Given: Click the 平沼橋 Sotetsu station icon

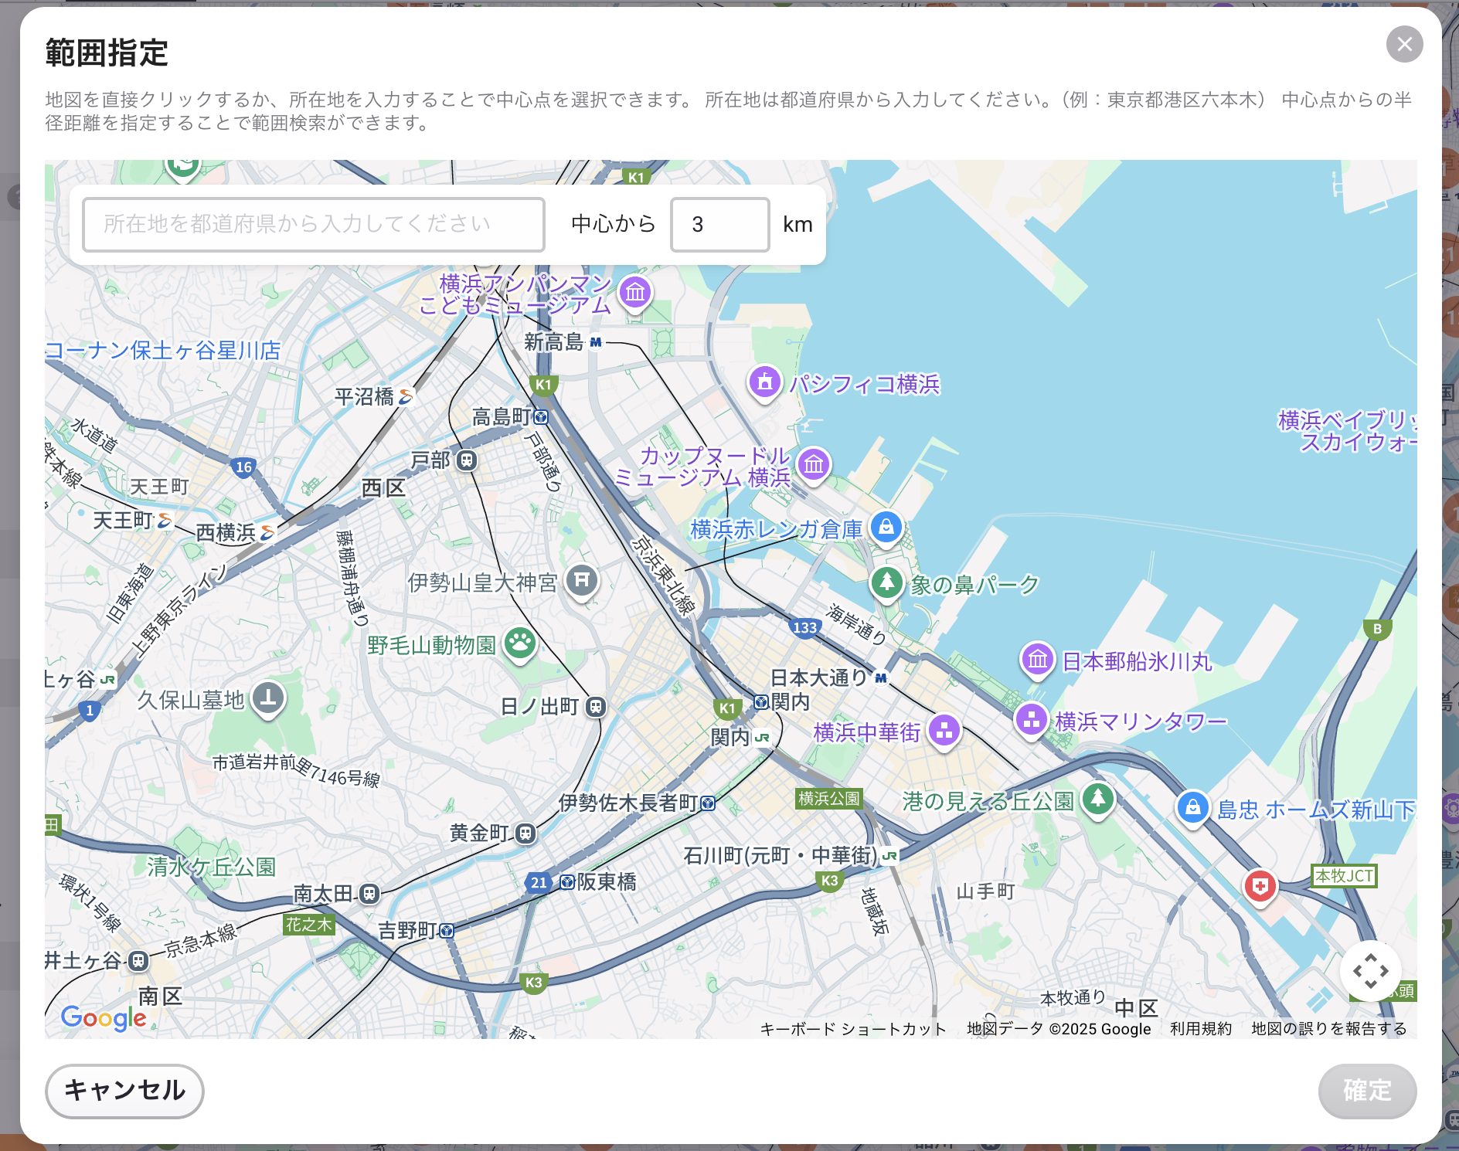Looking at the screenshot, I should (406, 397).
